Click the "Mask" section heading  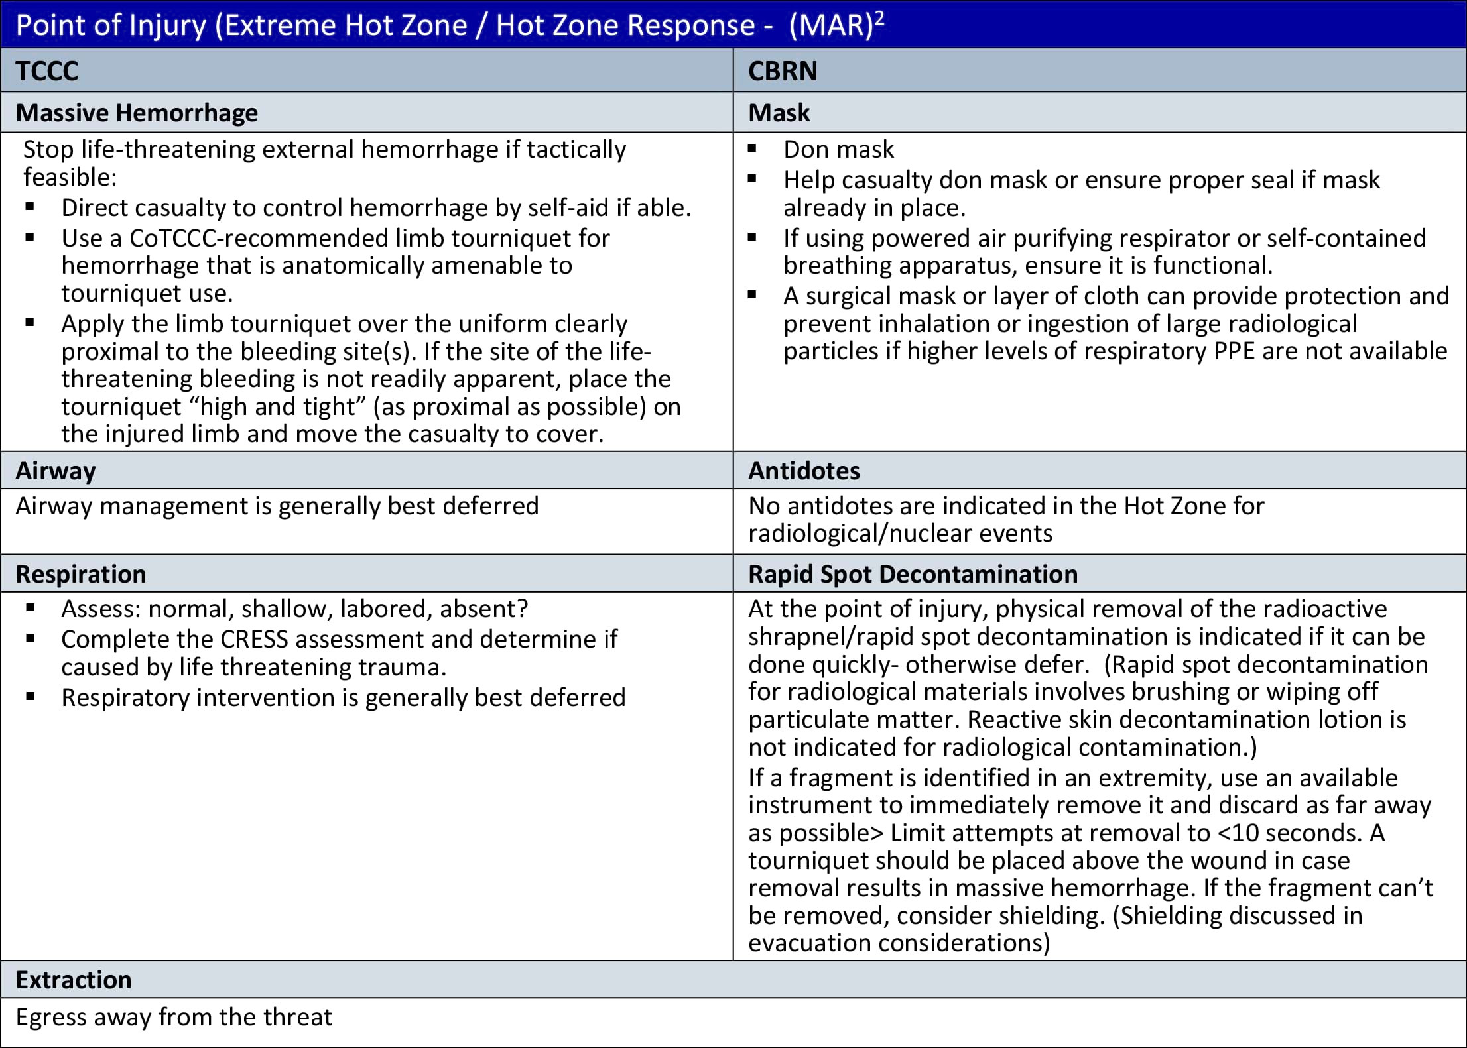(779, 113)
